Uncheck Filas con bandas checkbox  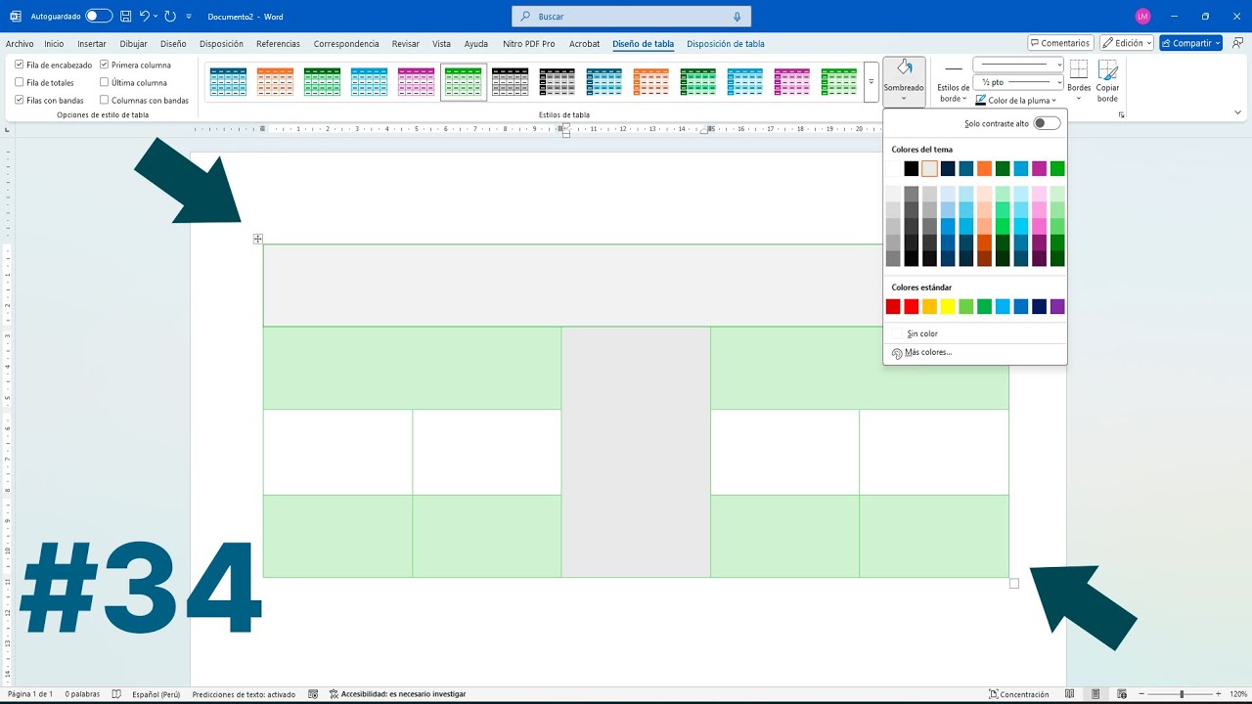click(20, 100)
